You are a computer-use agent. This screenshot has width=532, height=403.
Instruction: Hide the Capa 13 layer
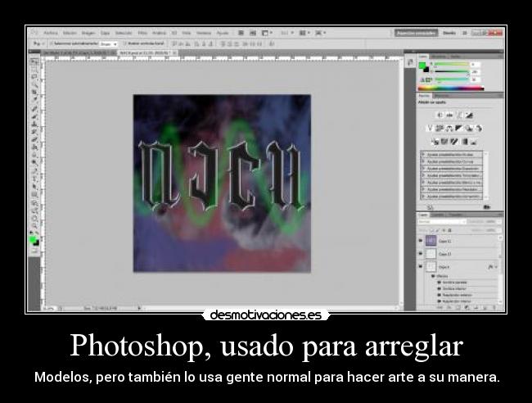pyautogui.click(x=421, y=254)
